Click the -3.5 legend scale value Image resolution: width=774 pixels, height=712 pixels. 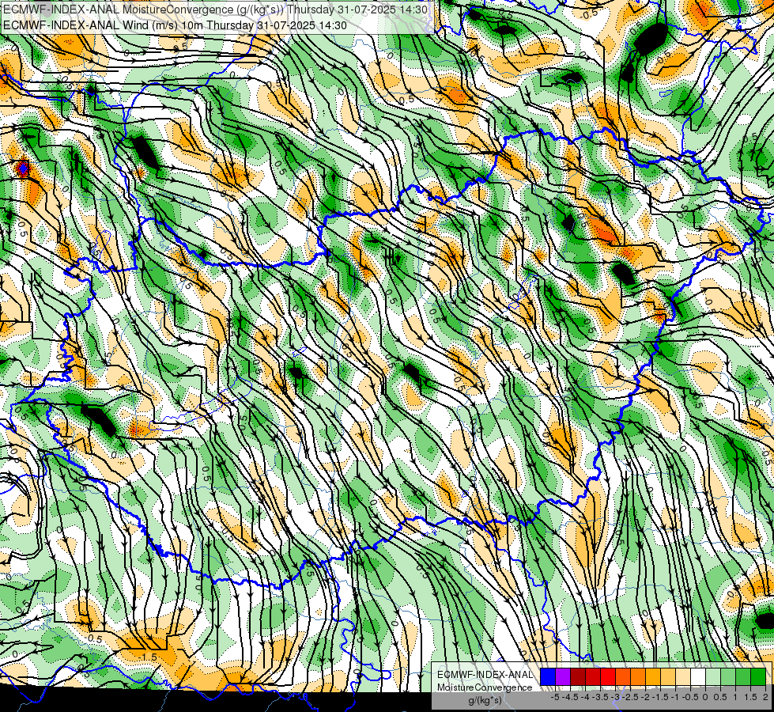tap(600, 697)
